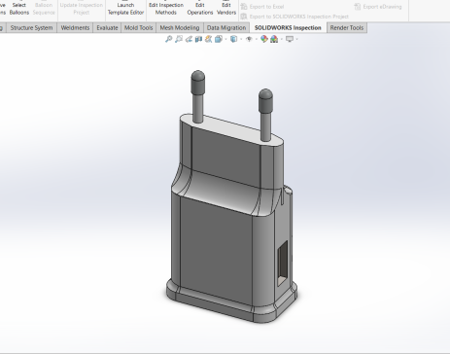Click Section View icon
The image size is (450, 354).
(x=198, y=39)
